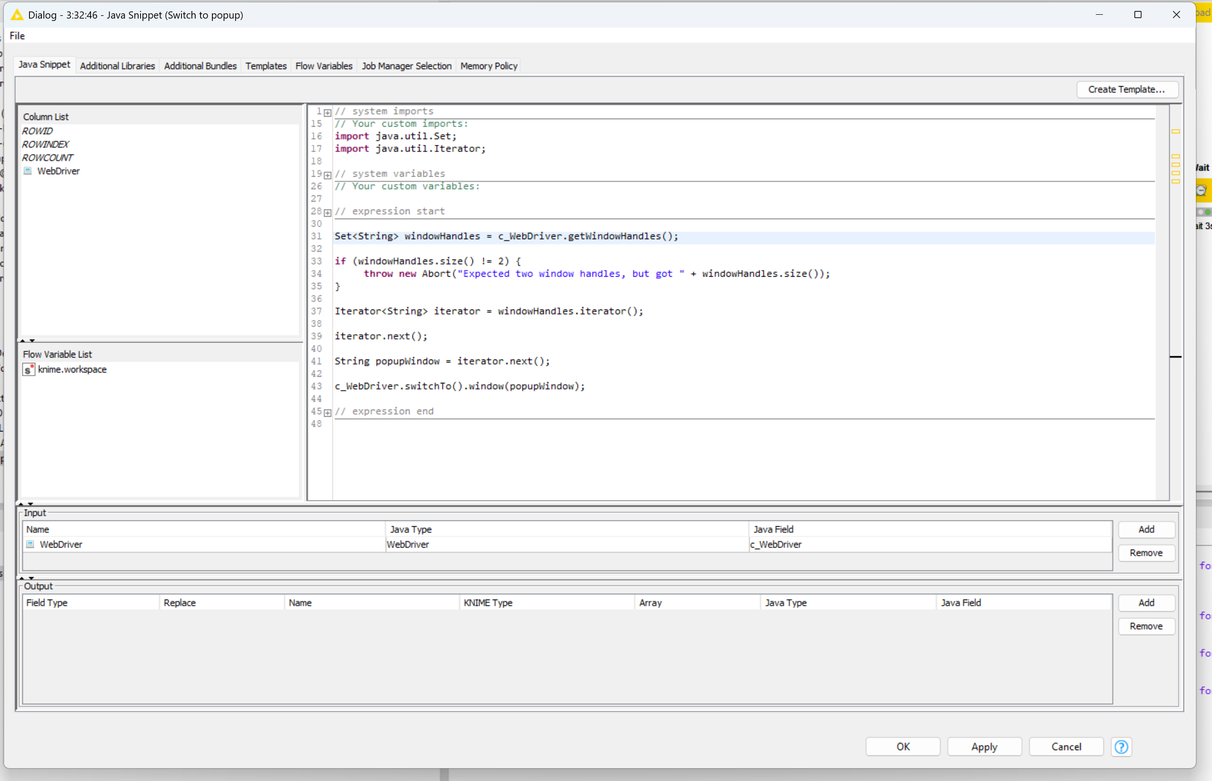Click the blue help question mark icon

(x=1121, y=747)
